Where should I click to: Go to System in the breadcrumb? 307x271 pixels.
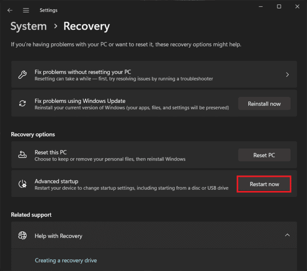tap(28, 26)
